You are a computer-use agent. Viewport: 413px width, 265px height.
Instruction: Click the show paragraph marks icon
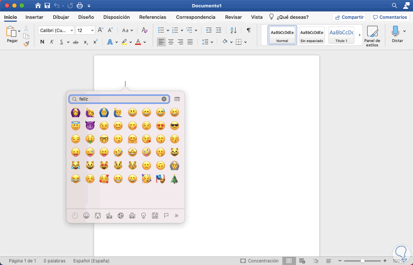(249, 30)
